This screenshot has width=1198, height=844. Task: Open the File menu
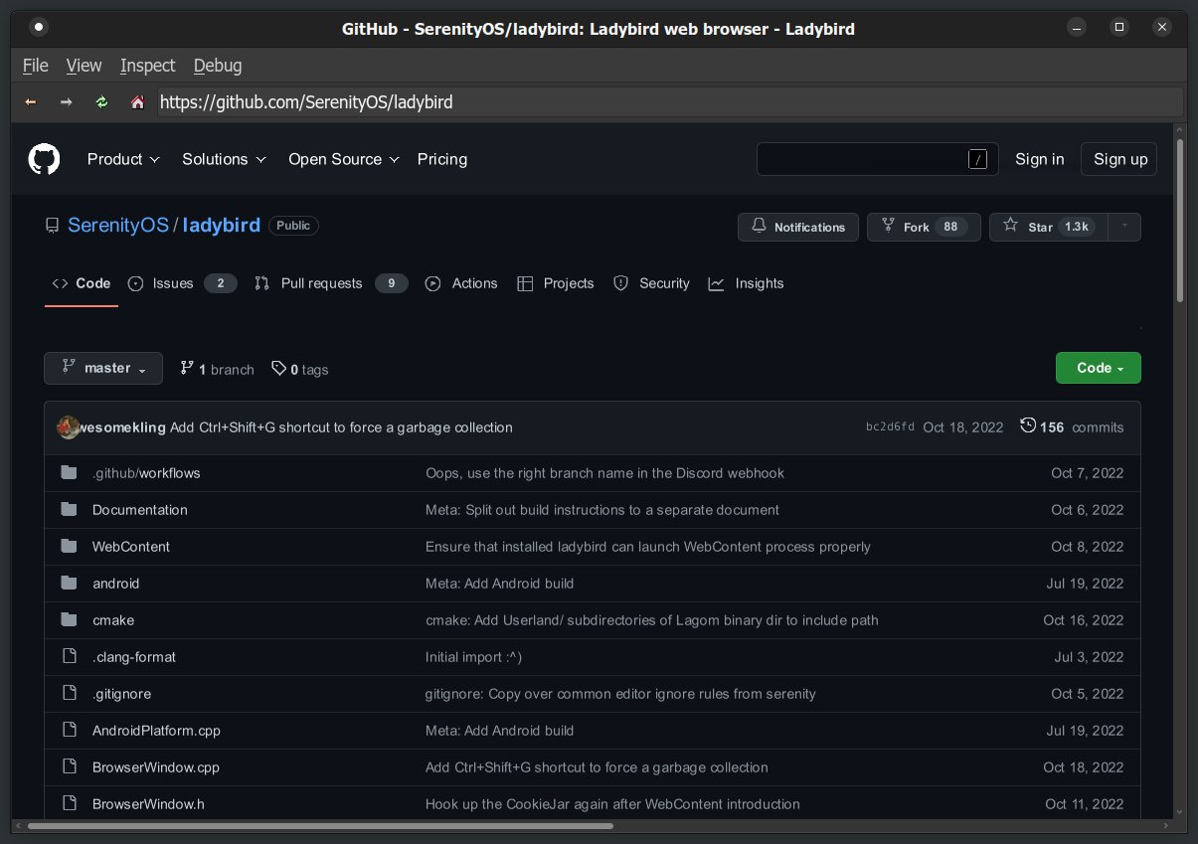coord(35,66)
